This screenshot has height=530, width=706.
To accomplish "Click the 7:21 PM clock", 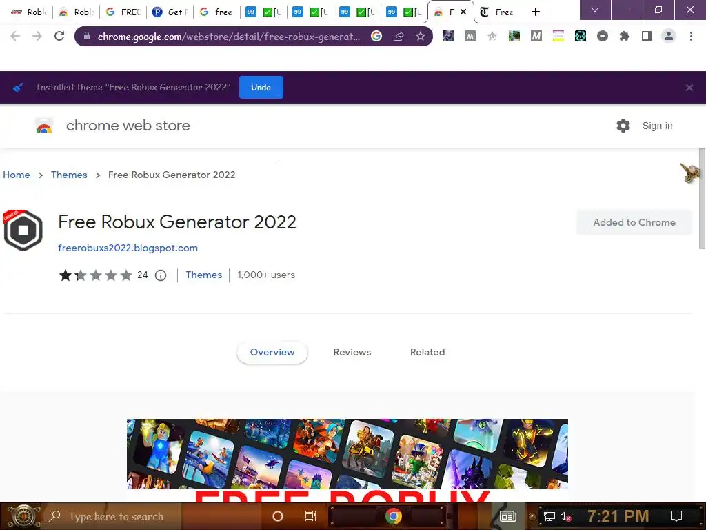I will pos(618,516).
